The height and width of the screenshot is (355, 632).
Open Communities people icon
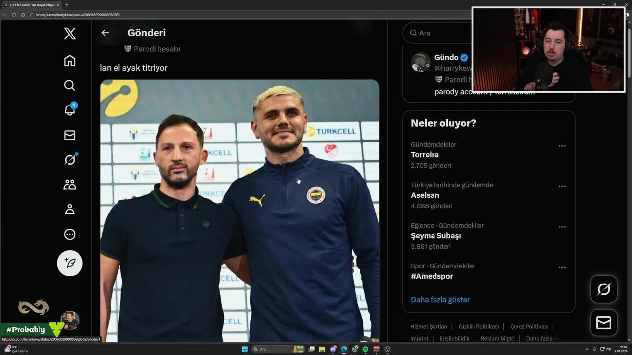click(x=70, y=185)
